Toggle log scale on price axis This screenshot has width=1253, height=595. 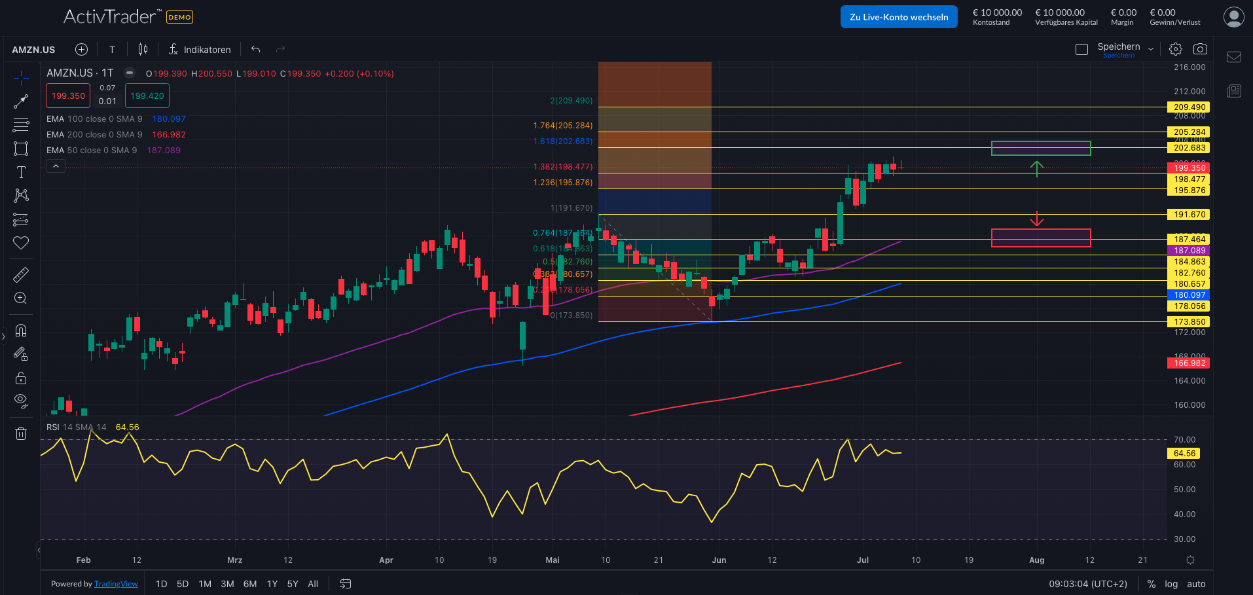[1171, 584]
